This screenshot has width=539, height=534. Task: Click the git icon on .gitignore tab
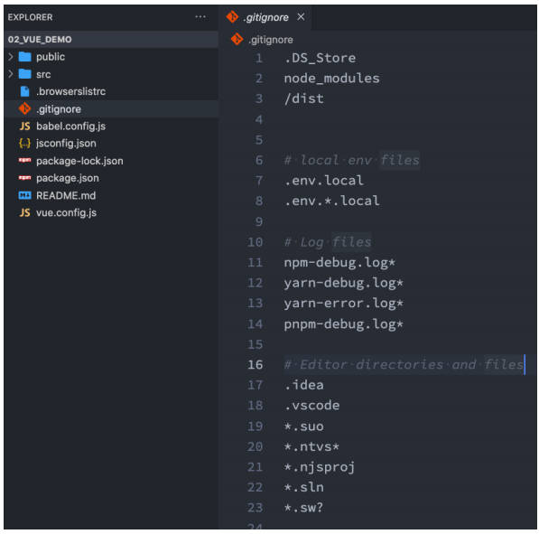pos(232,17)
